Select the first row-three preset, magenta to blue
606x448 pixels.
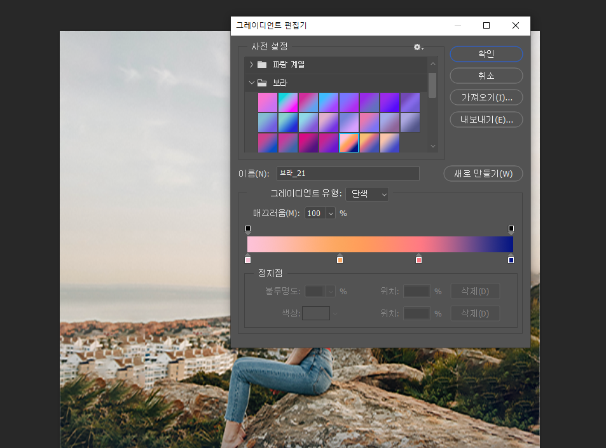point(268,143)
